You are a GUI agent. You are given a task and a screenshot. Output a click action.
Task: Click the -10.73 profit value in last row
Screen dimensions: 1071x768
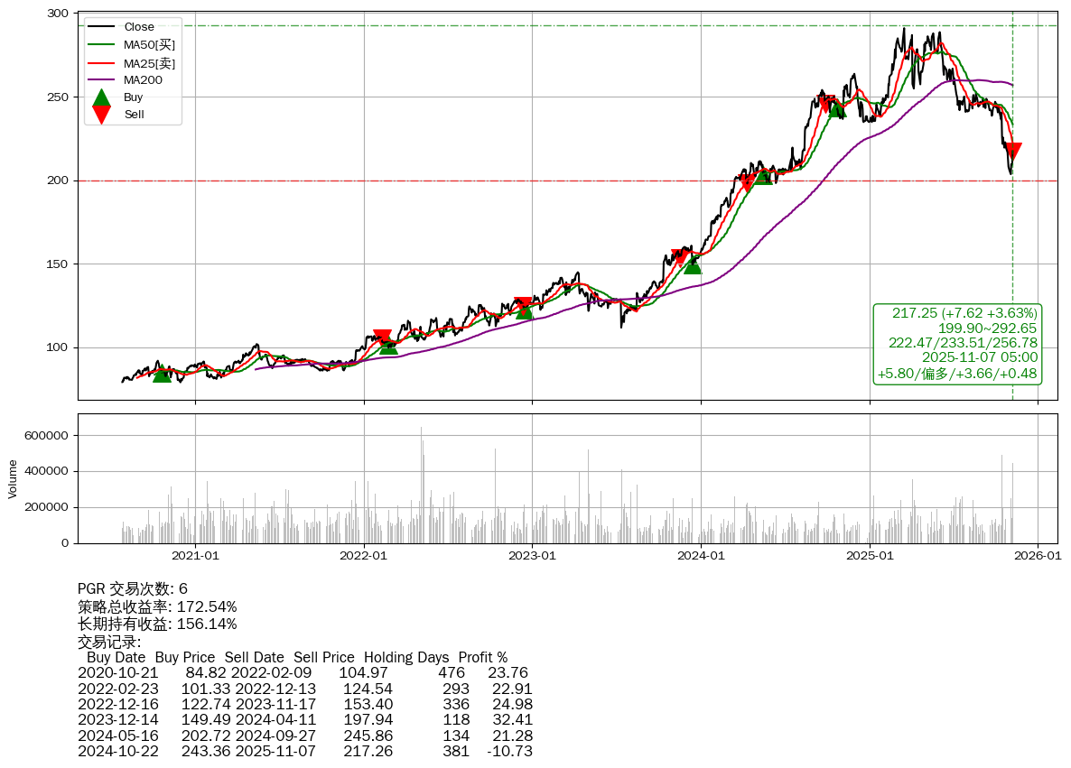pos(509,751)
